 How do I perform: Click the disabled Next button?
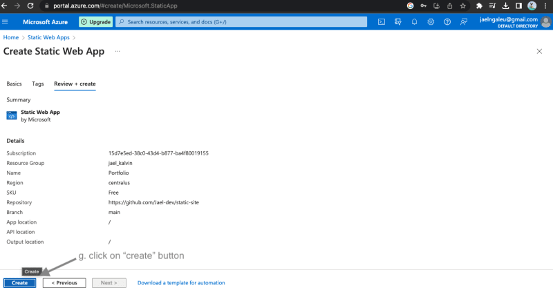(x=109, y=283)
